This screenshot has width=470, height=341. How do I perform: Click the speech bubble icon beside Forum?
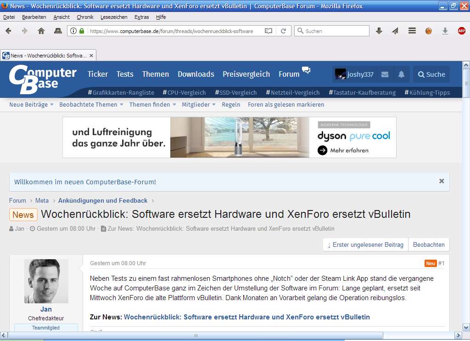[x=306, y=70]
